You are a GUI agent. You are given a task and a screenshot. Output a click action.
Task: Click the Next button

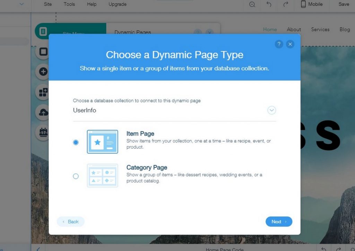(279, 222)
